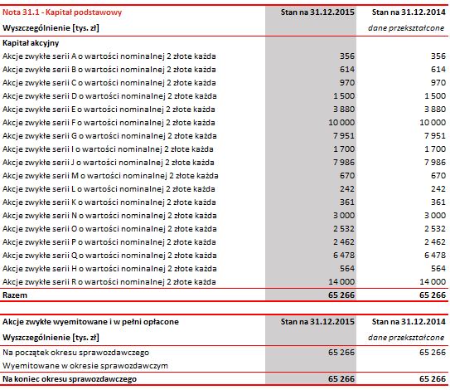The image size is (450, 390).
Task: Select the 'Akcje zwykłe serii O' row label
Action: [109, 229]
